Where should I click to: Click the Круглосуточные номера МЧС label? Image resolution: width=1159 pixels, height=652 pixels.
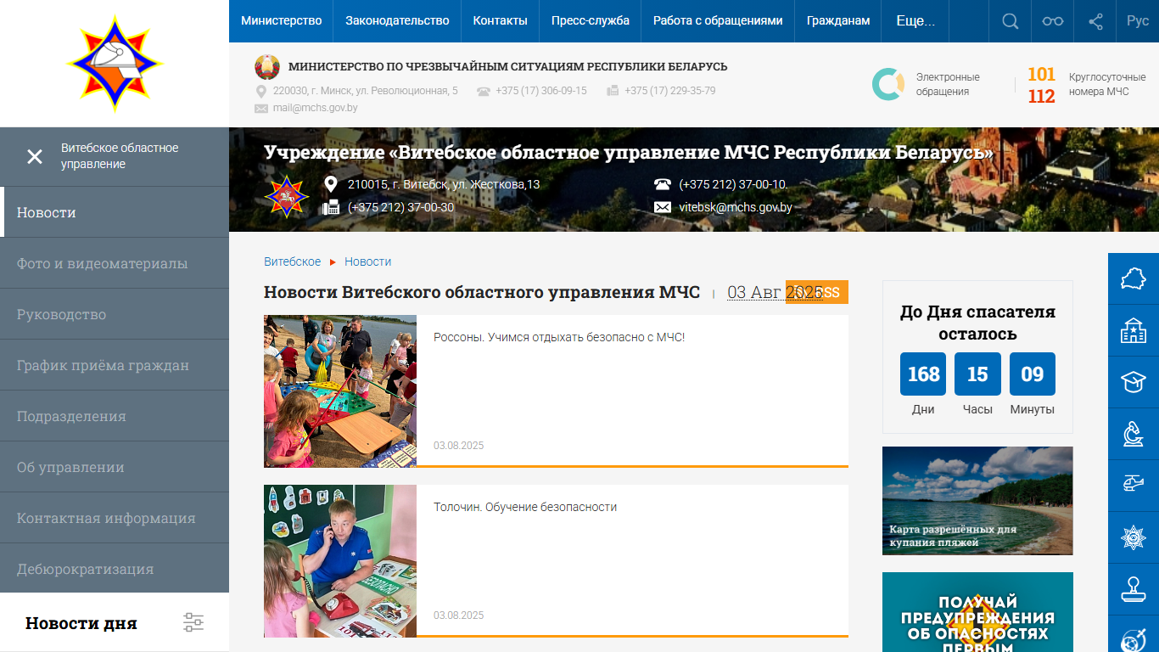(1107, 84)
